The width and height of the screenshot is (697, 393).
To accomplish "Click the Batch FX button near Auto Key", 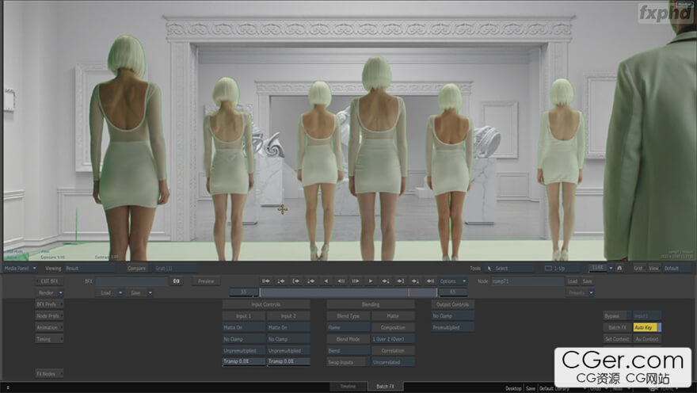I will (x=617, y=327).
